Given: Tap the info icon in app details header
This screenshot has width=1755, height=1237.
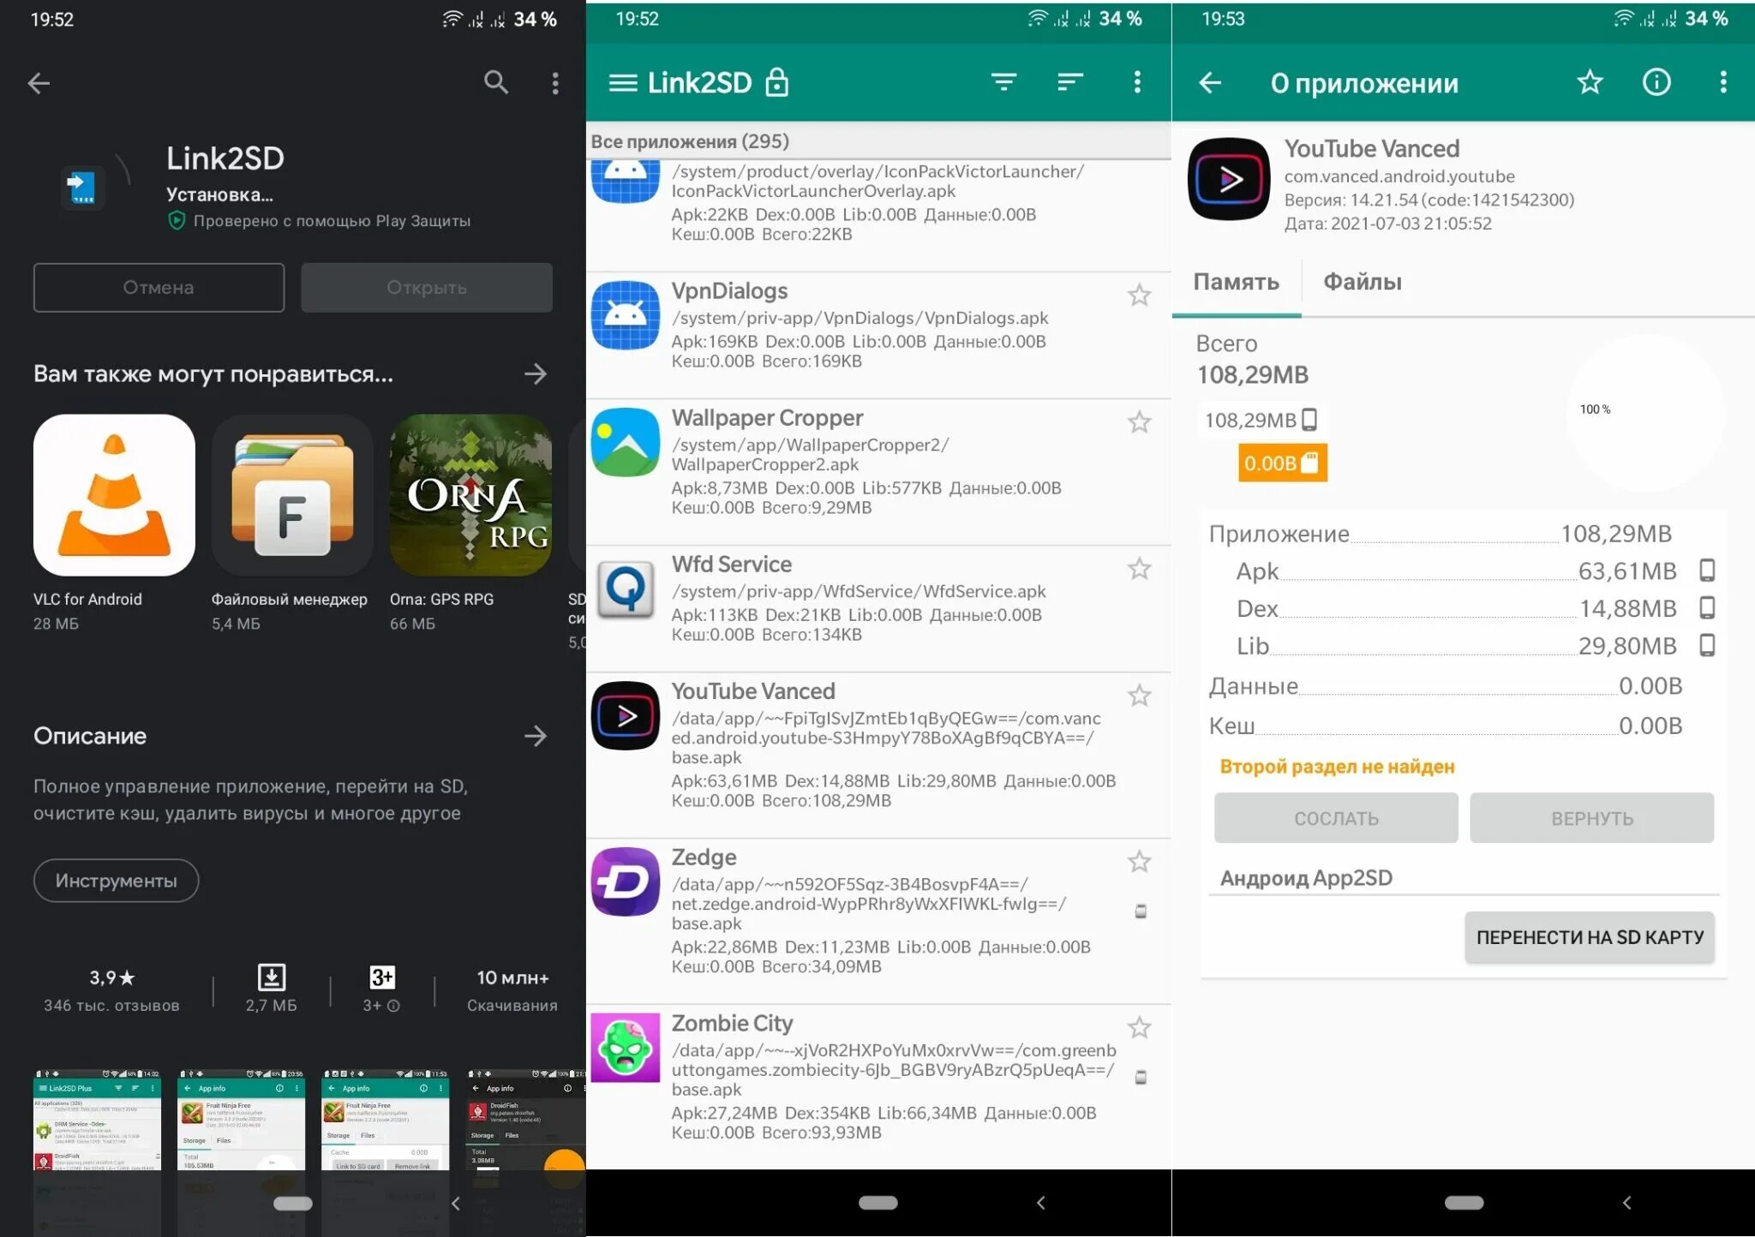Looking at the screenshot, I should coord(1656,82).
